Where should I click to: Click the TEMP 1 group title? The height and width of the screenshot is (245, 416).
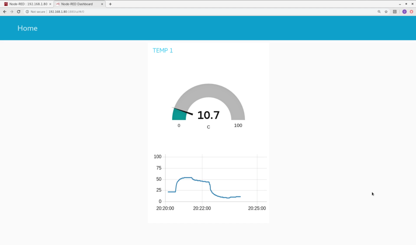[x=162, y=51]
